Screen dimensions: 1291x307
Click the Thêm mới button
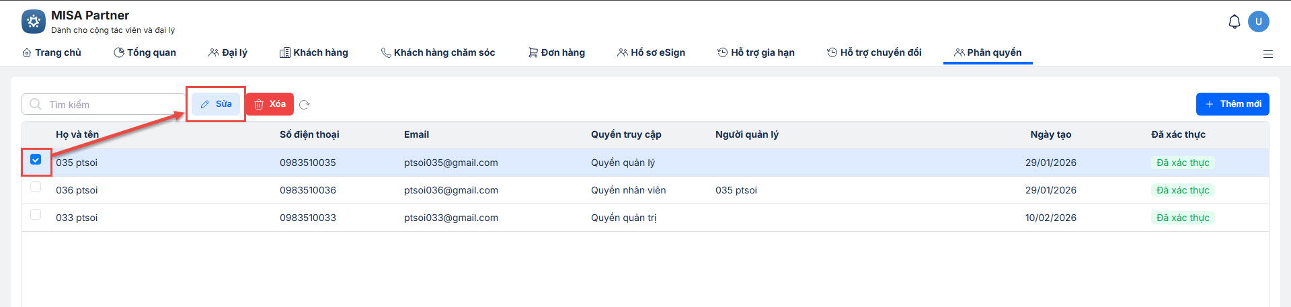point(1233,104)
